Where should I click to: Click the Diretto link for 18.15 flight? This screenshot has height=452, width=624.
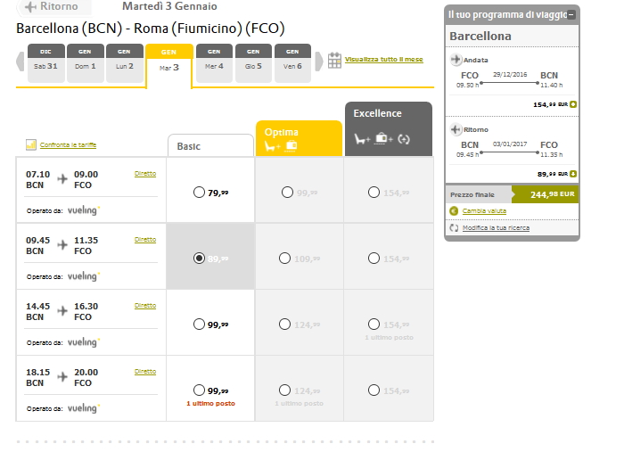145,371
